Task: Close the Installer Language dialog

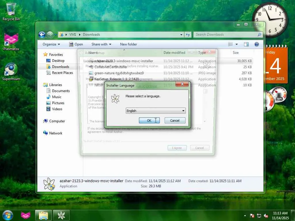Action: 182,84
